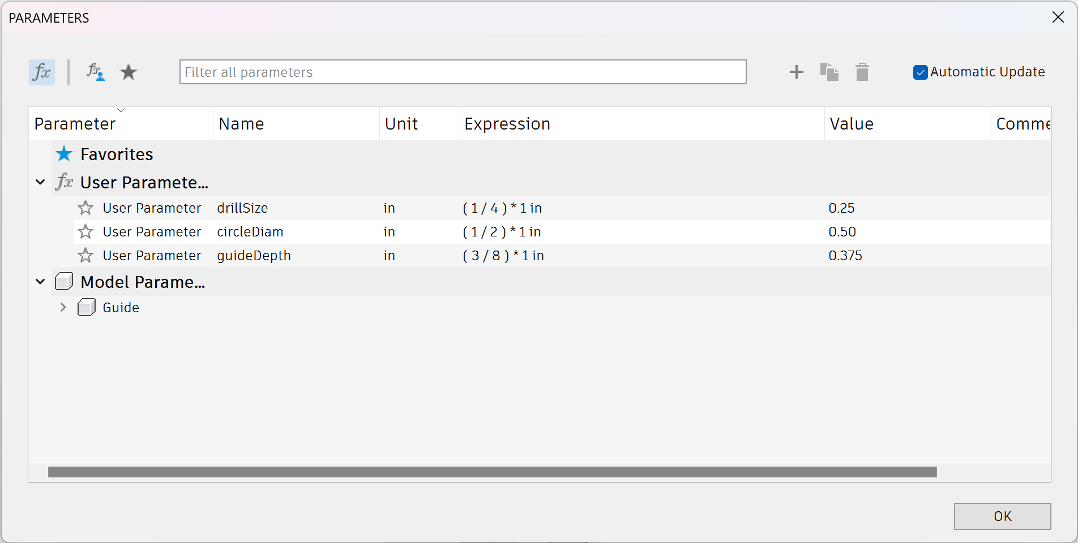
Task: Disable the Automatic Update checkbox
Action: click(920, 72)
